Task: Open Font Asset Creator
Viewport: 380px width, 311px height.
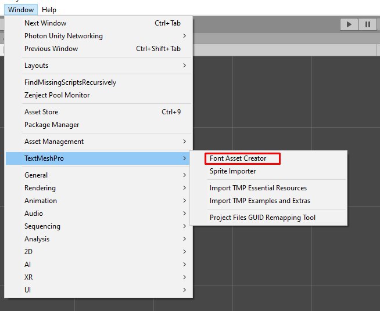Action: pos(268,158)
